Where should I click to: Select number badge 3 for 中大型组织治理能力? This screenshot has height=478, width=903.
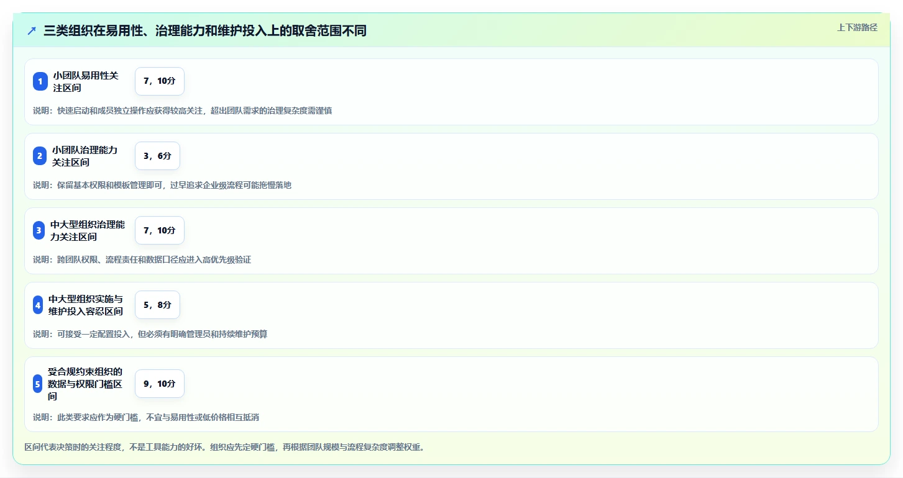pyautogui.click(x=39, y=230)
